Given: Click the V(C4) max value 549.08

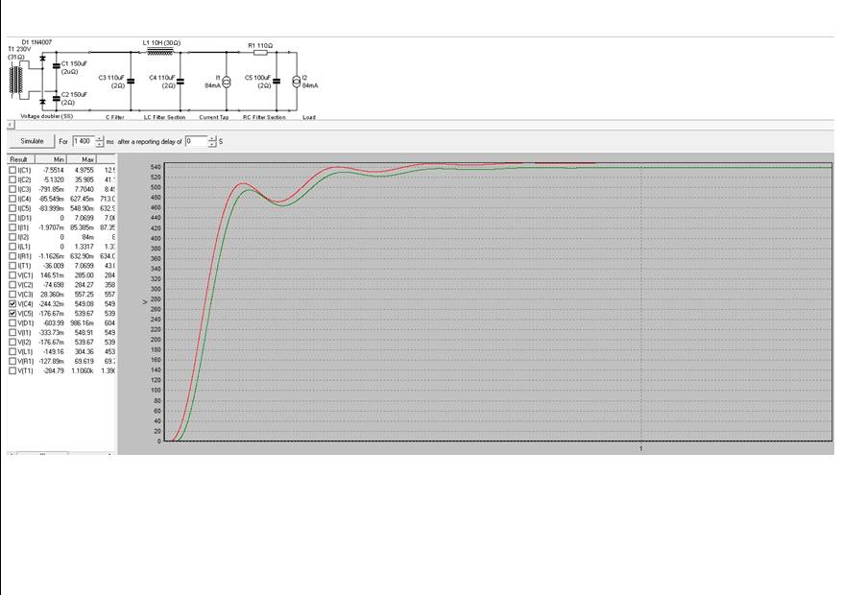Looking at the screenshot, I should point(84,303).
